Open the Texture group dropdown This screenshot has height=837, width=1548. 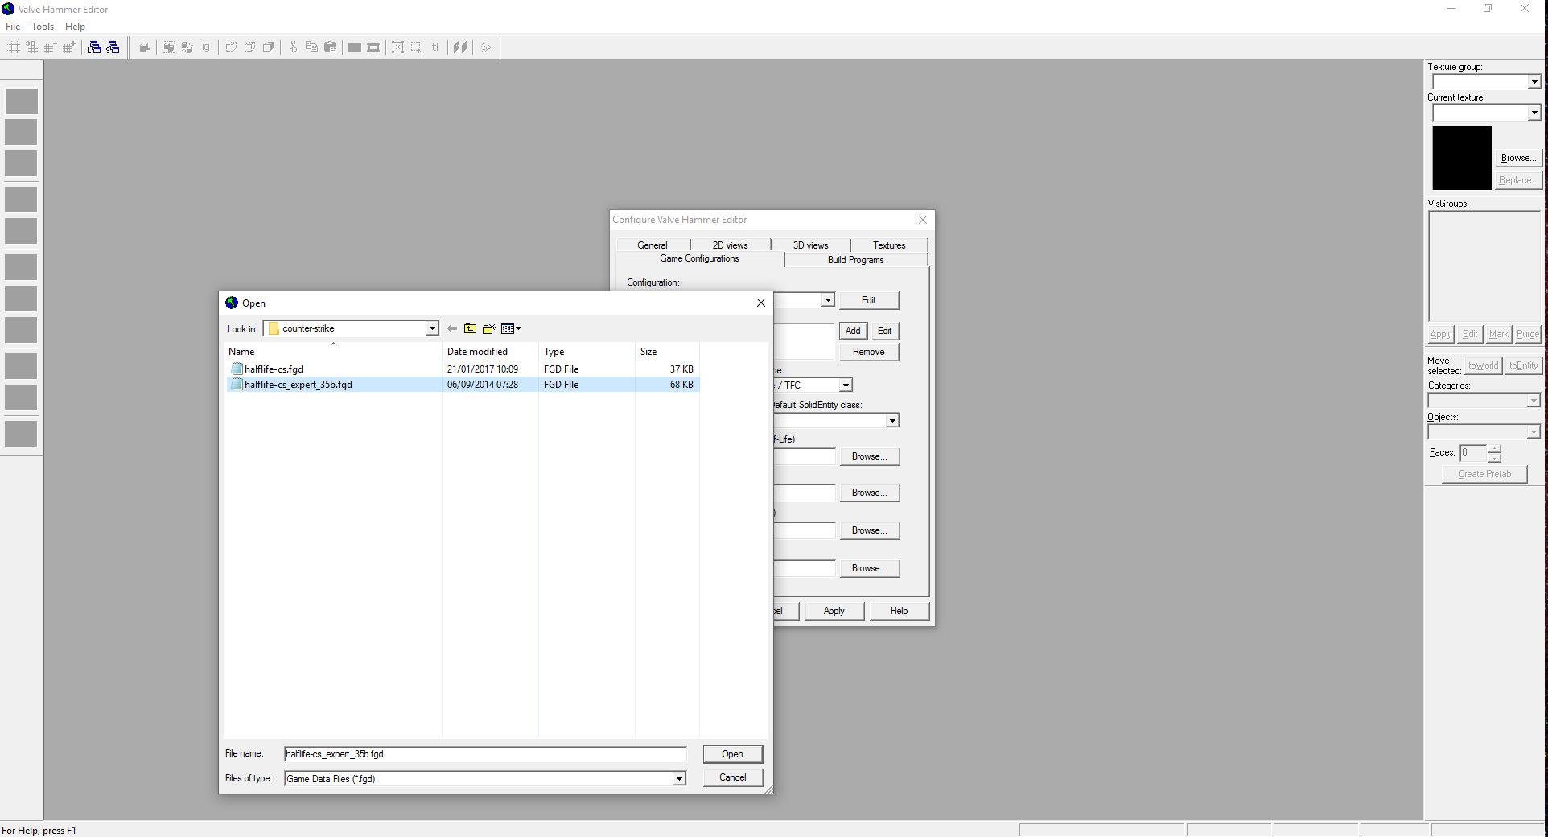click(1534, 82)
